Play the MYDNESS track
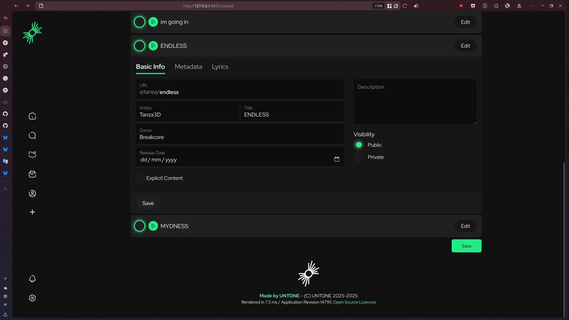Viewport: 569px width, 320px height. tap(153, 226)
